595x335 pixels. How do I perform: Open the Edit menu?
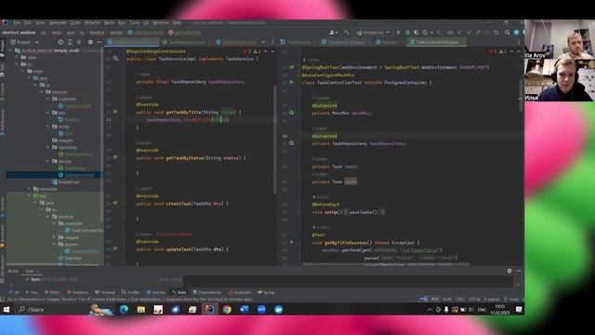point(28,22)
